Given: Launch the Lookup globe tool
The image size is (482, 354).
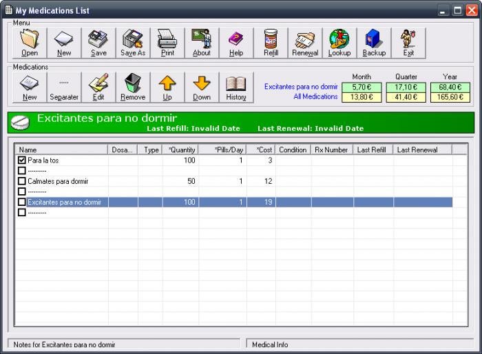Looking at the screenshot, I should click(x=339, y=43).
